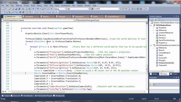Viewport: 181px width, 102px height.
Task: Click the Output window icon in bottom bar
Action: (x=3, y=96)
